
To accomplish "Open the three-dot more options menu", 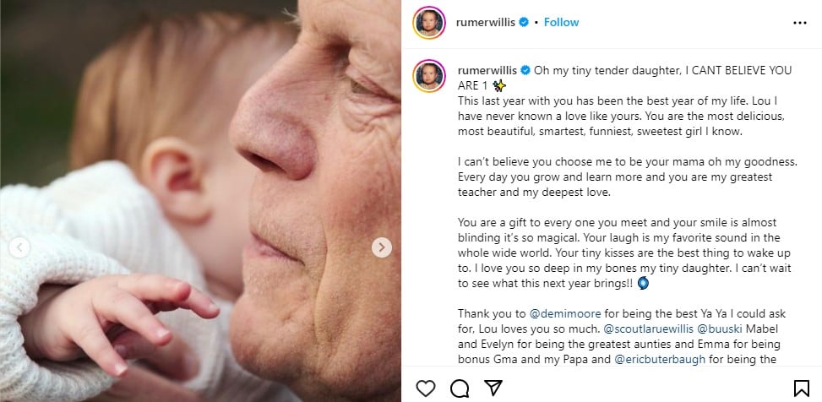I will point(799,23).
